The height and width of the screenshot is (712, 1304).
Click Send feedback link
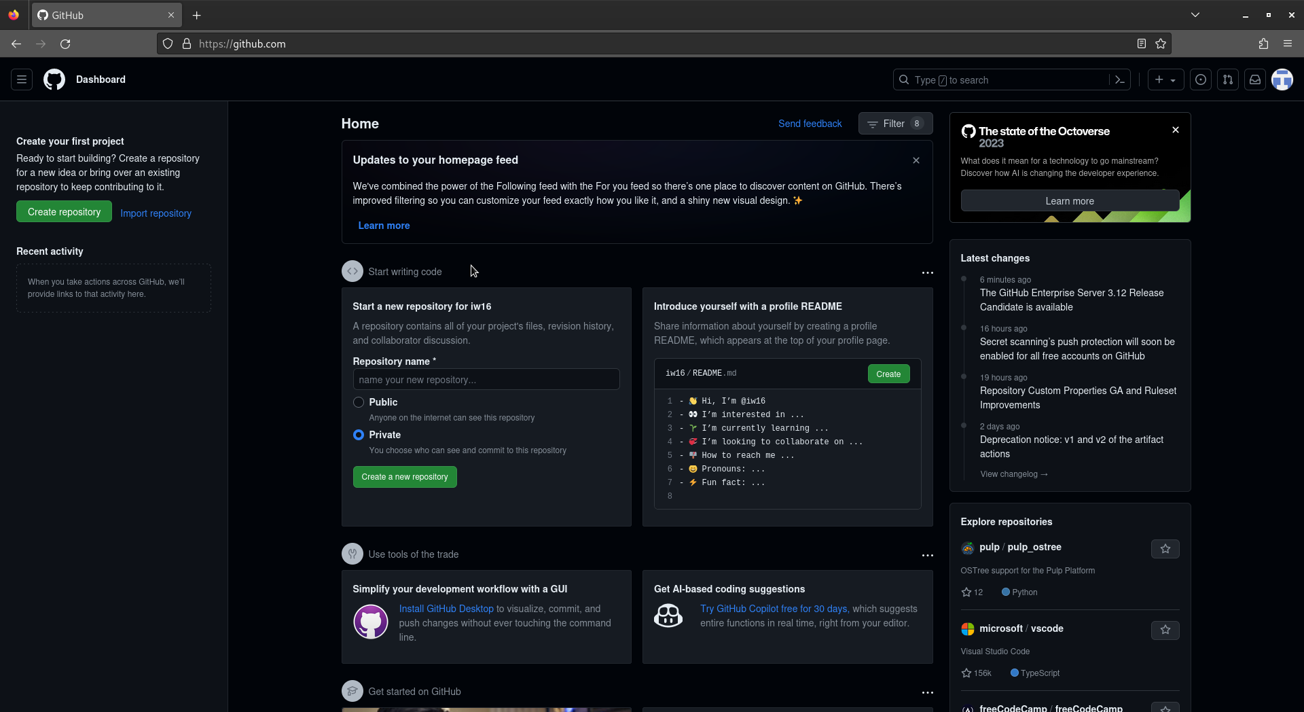(810, 124)
